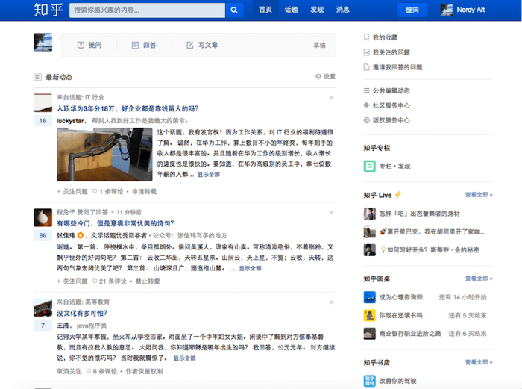This screenshot has height=389, width=522.
Task: Follow the Huawei question via 关注问题
Action: (72, 191)
